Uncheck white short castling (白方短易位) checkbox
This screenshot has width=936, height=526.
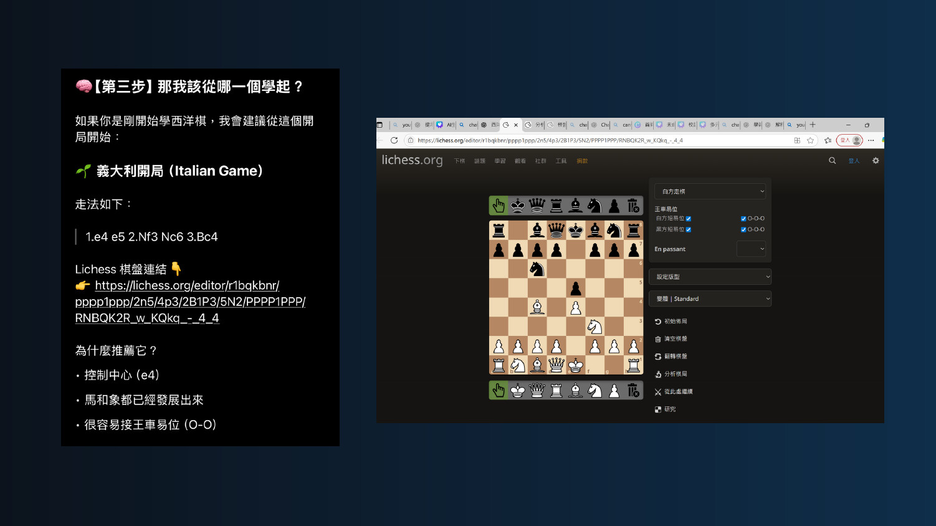tap(689, 219)
